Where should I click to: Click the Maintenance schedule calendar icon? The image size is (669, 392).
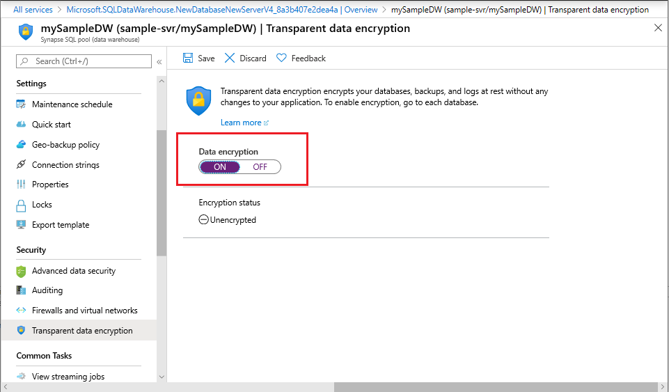point(21,104)
